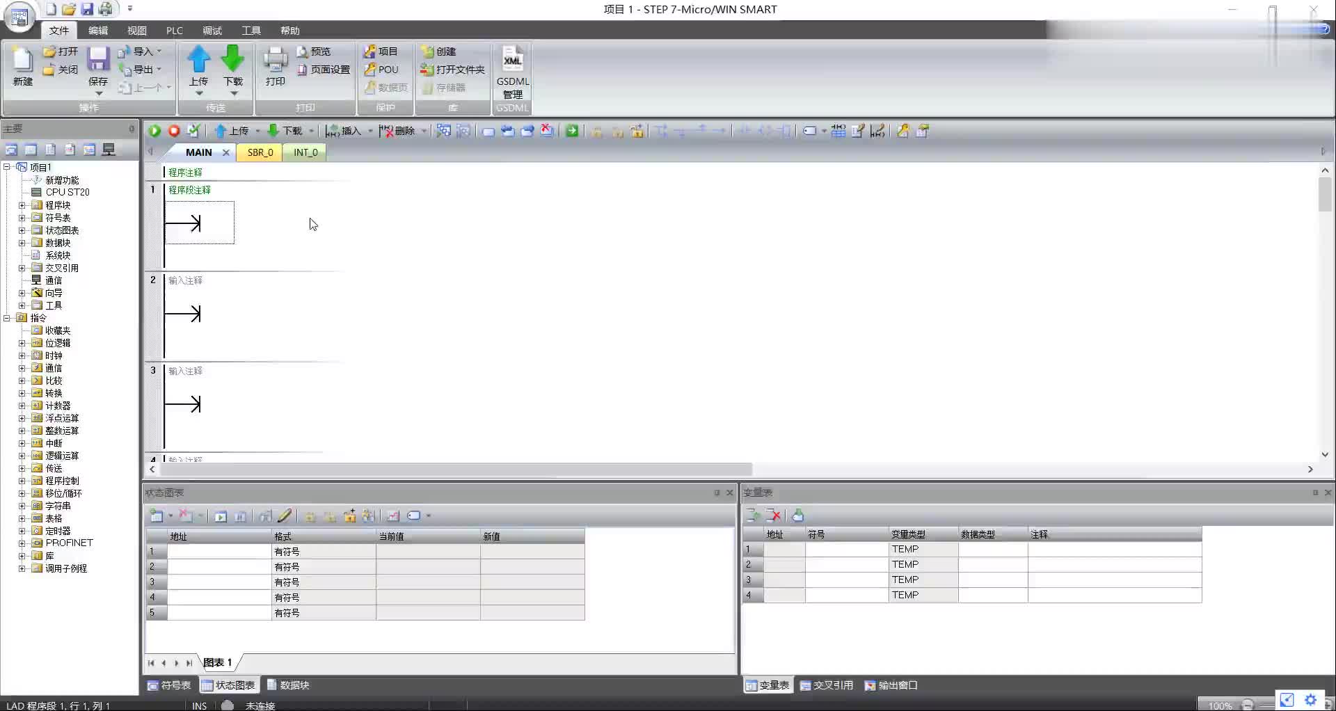Collapse the 指令 tree node

6,318
